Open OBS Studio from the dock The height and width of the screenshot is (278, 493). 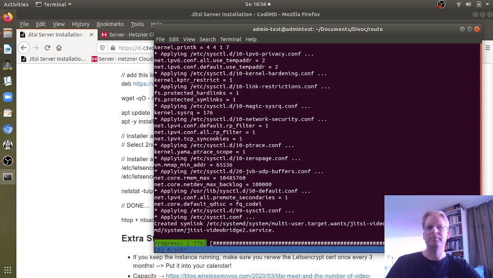tap(8, 161)
